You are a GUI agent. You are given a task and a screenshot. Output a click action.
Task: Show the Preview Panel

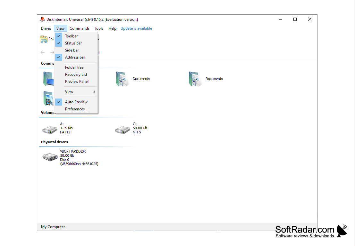(76, 82)
